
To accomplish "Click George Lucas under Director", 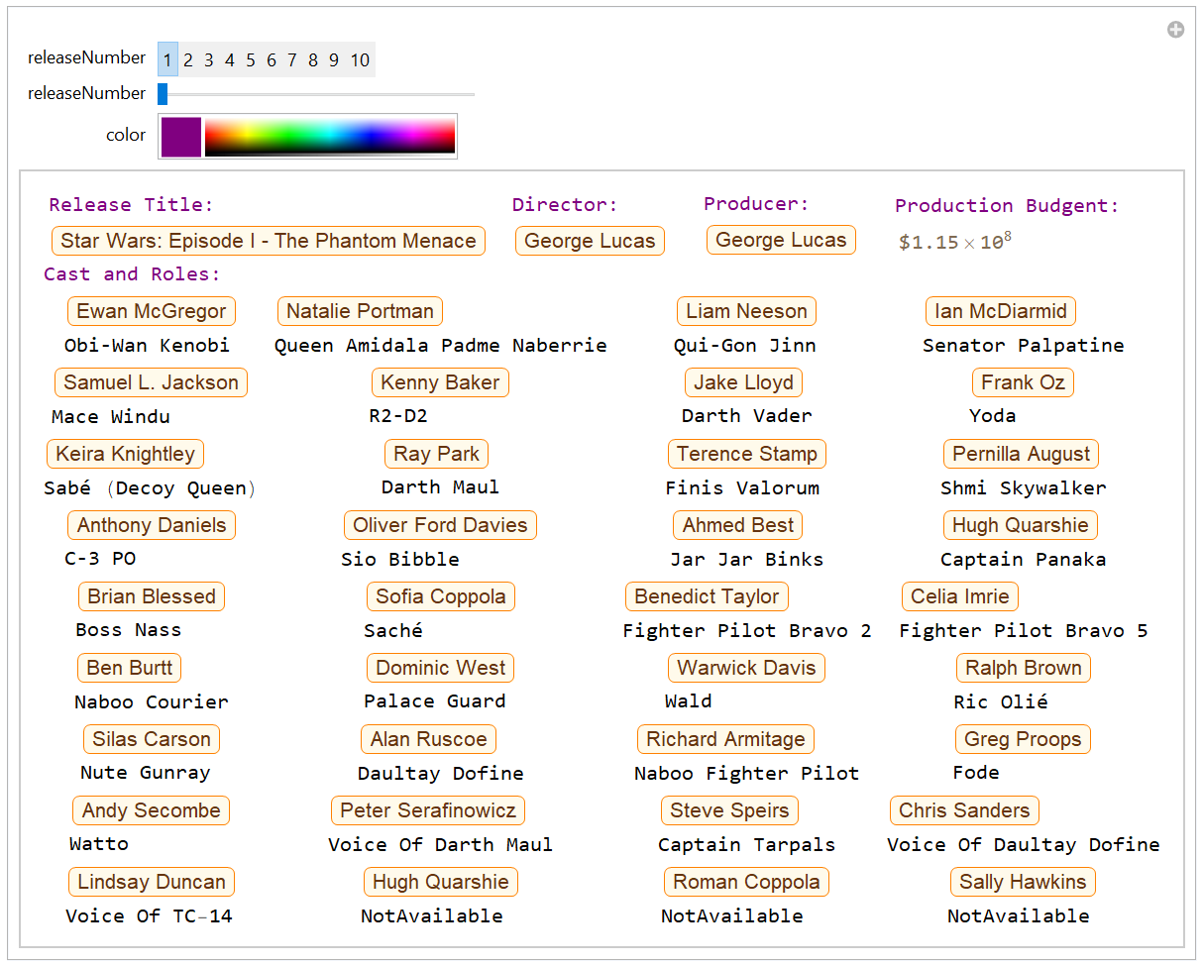I will pyautogui.click(x=590, y=241).
